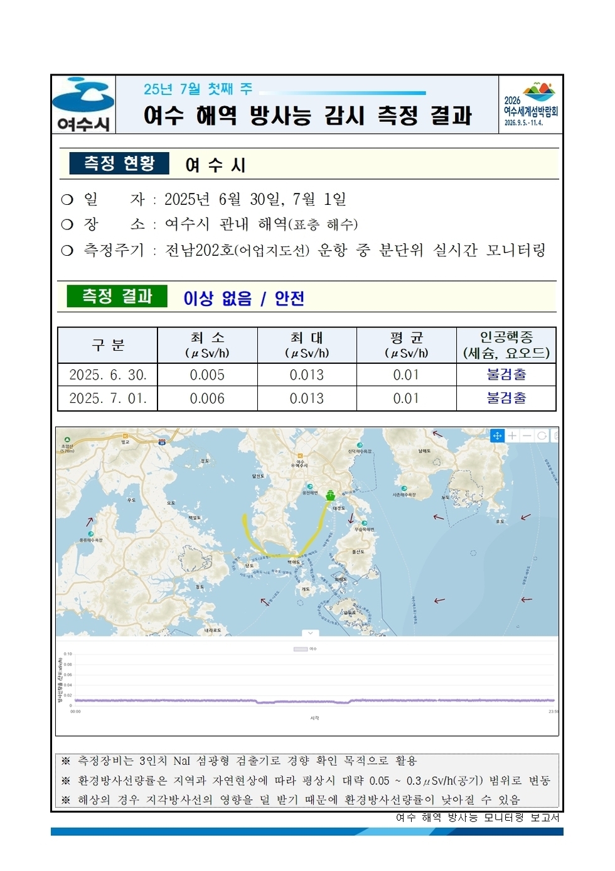
Task: Refresh the map with the rotate icon
Action: pyautogui.click(x=542, y=435)
